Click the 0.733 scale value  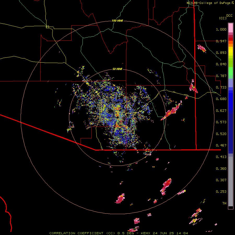(x=221, y=87)
